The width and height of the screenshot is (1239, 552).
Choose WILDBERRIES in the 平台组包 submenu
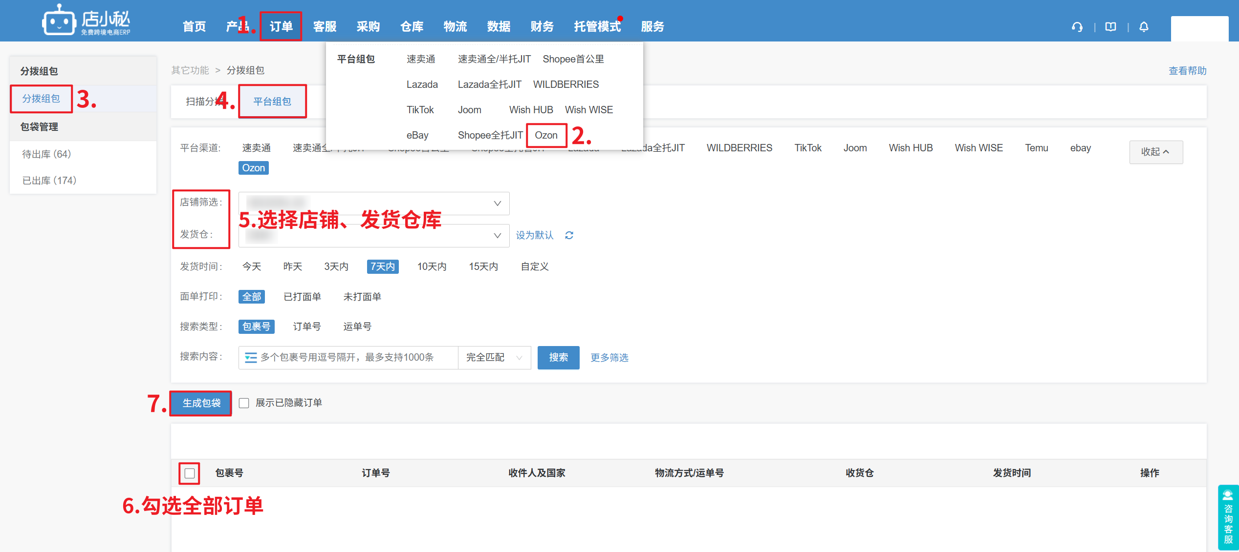(x=566, y=84)
